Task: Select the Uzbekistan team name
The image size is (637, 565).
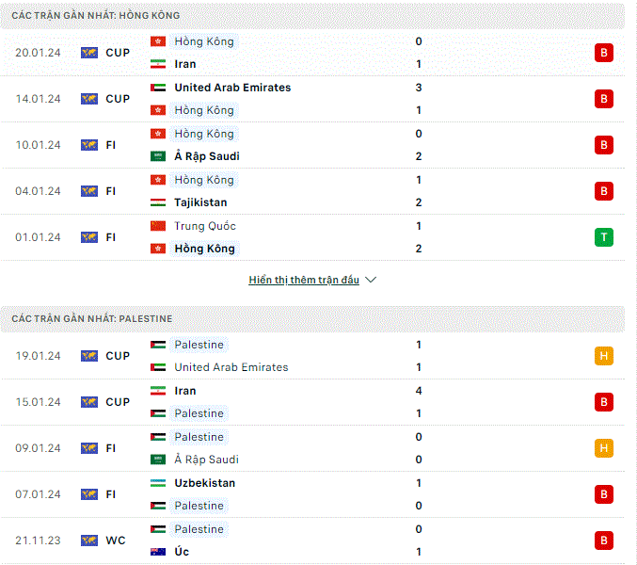Action: pos(205,483)
